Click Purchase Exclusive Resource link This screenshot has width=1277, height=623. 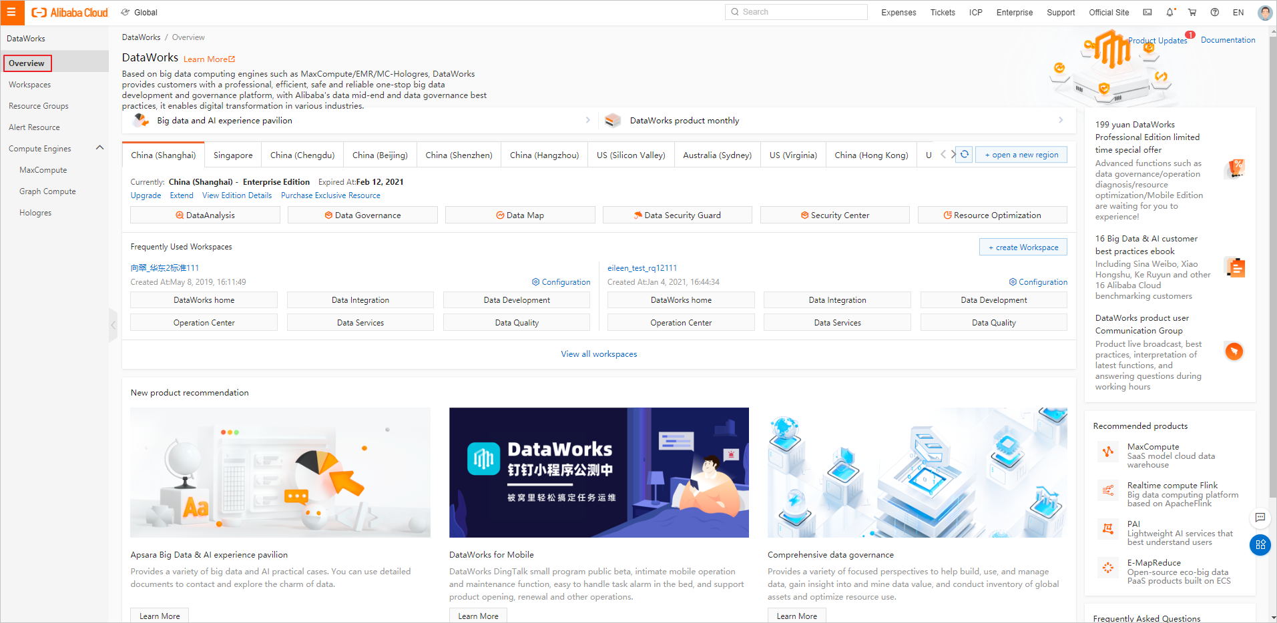coord(330,195)
